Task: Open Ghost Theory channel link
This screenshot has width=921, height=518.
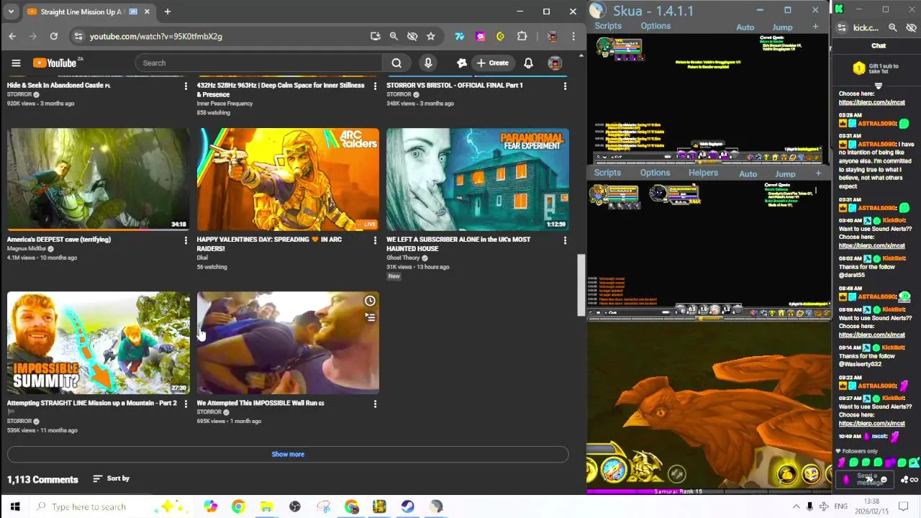Action: (x=403, y=258)
